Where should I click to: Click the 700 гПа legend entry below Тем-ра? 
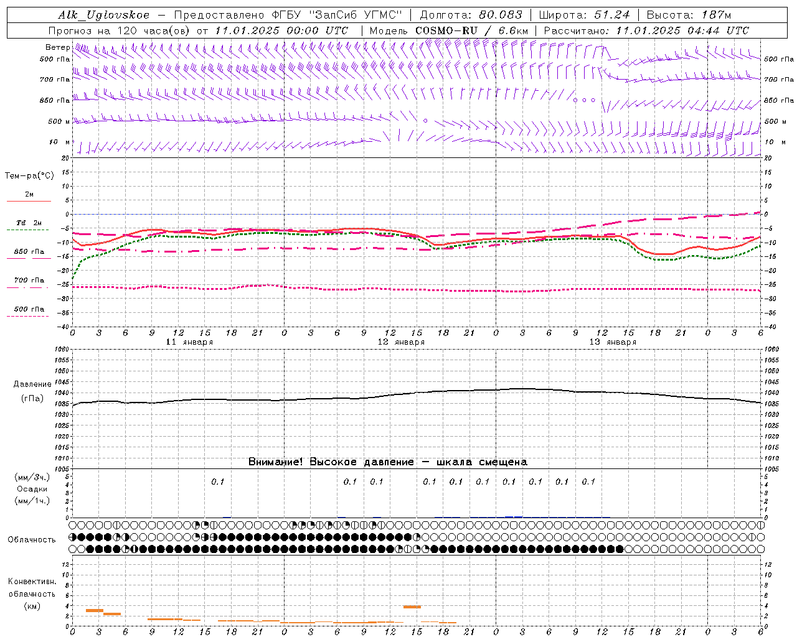(x=29, y=281)
